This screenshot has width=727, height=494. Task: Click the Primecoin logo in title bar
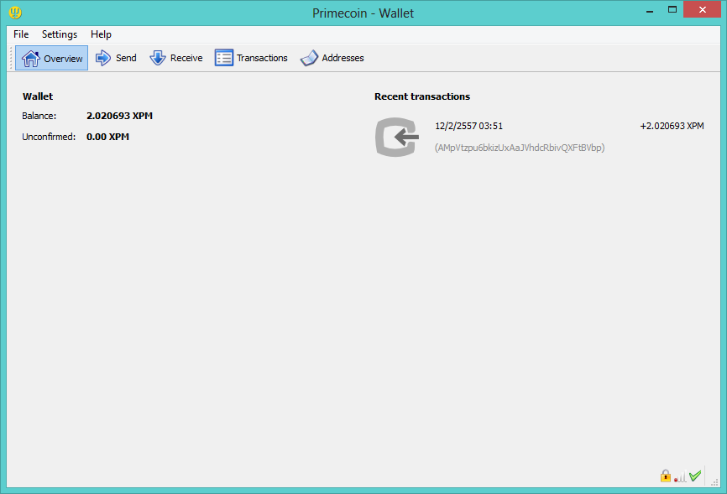click(x=15, y=12)
